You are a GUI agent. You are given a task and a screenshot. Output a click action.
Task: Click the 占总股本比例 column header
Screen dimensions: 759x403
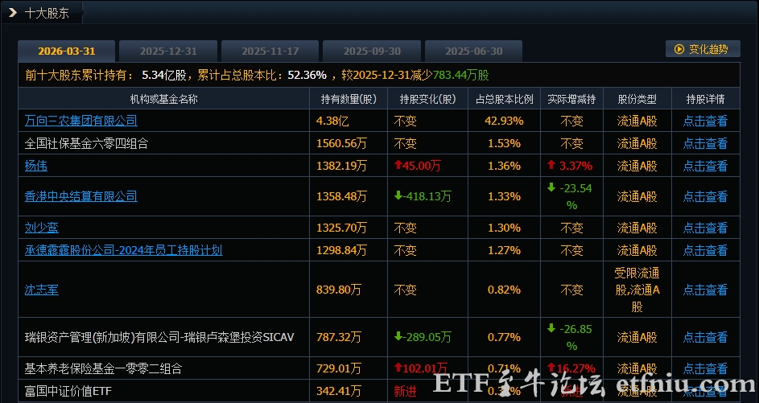[505, 99]
